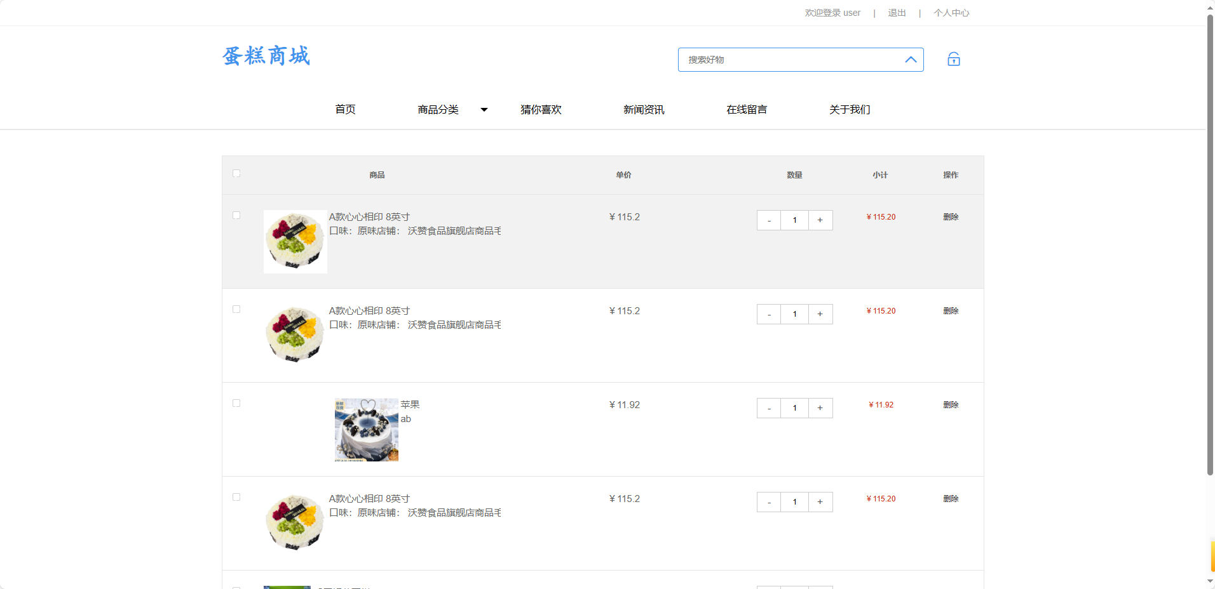Open 新闻资讯 news page
This screenshot has width=1215, height=589.
[x=644, y=109]
